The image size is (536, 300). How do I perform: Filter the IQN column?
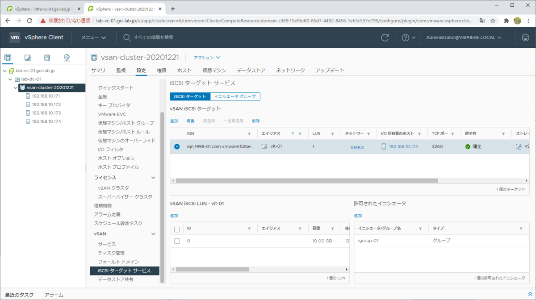click(x=249, y=134)
